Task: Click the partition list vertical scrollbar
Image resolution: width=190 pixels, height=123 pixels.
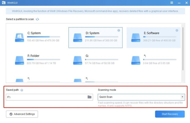Action: tap(183, 49)
